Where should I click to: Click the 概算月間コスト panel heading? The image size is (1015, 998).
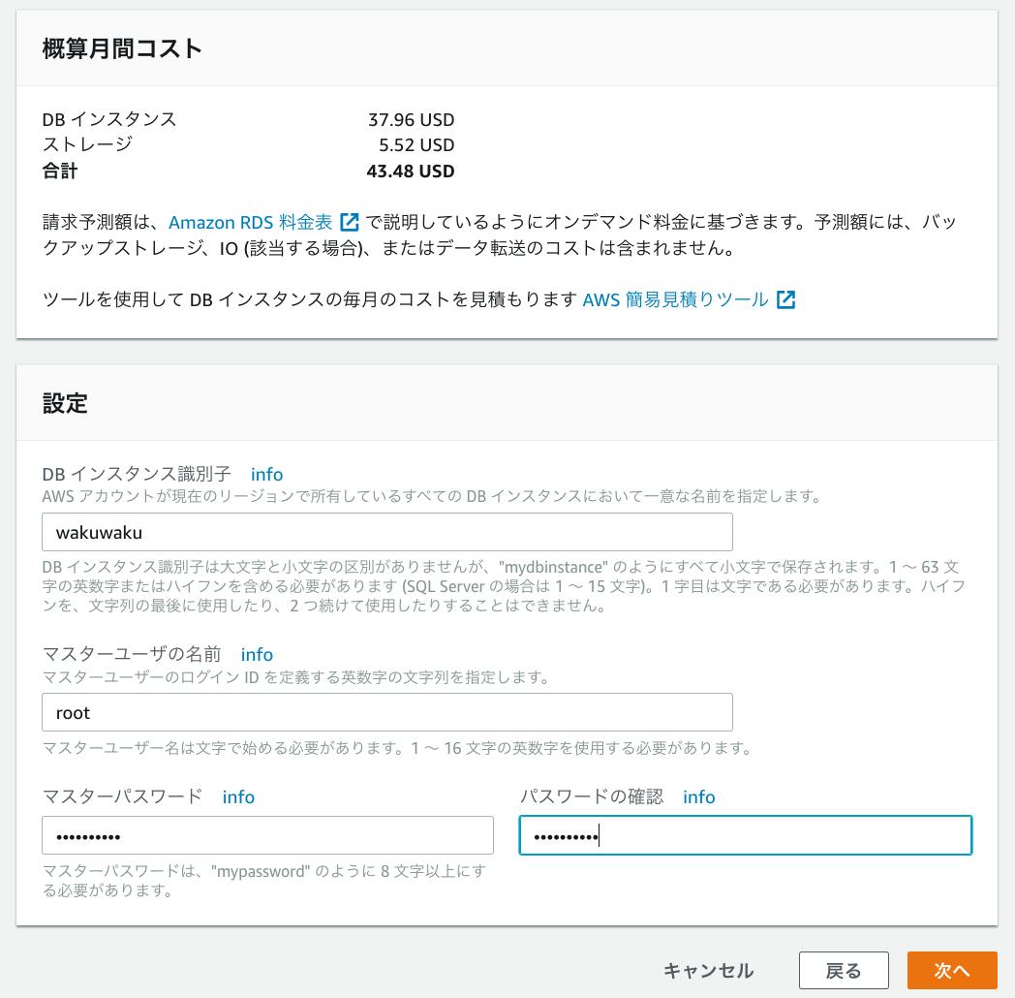pyautogui.click(x=122, y=49)
